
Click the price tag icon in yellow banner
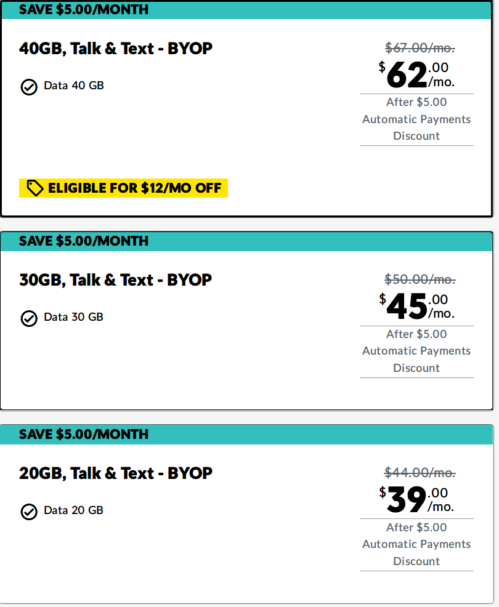click(x=35, y=188)
